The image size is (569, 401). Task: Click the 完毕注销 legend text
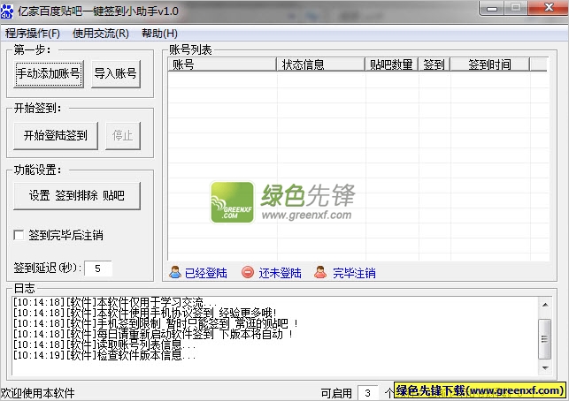coord(354,273)
